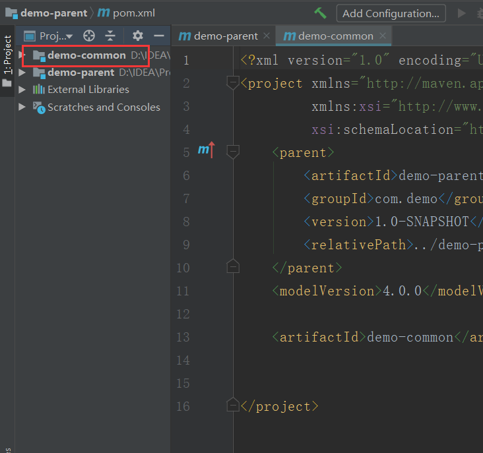
Task: Click the xsi:schemaLocation attribute on line 4
Action: click(x=397, y=129)
